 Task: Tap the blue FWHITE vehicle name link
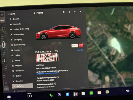point(80,50)
